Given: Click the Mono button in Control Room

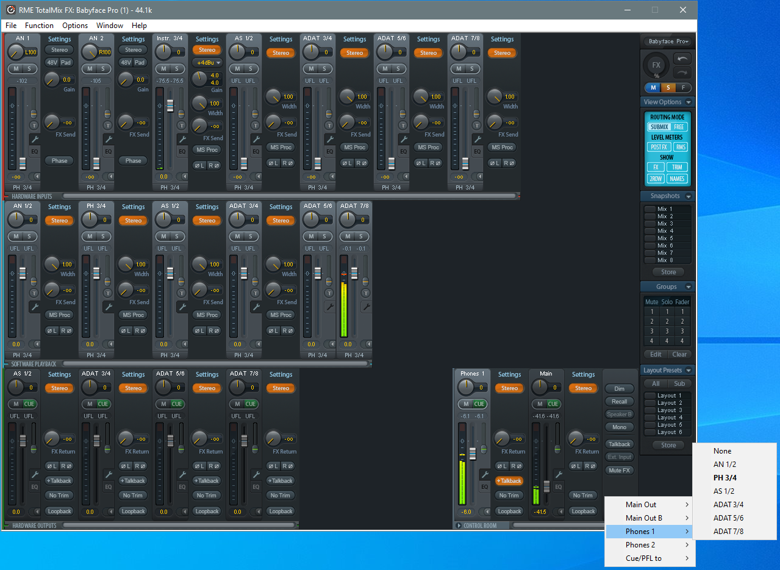Looking at the screenshot, I should (619, 427).
